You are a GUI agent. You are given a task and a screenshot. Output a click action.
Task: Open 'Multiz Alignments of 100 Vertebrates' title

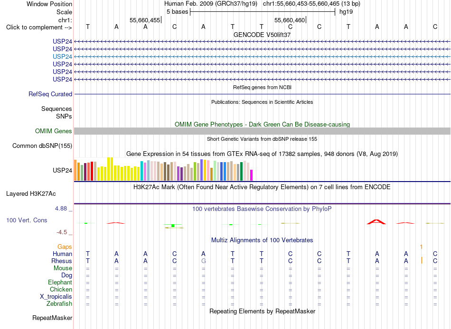pyautogui.click(x=262, y=240)
